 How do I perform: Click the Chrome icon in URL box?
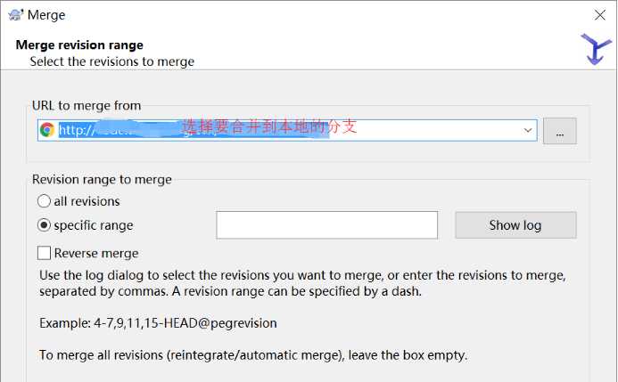click(x=47, y=130)
